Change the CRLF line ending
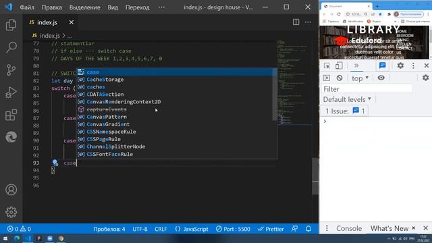 coord(161,229)
